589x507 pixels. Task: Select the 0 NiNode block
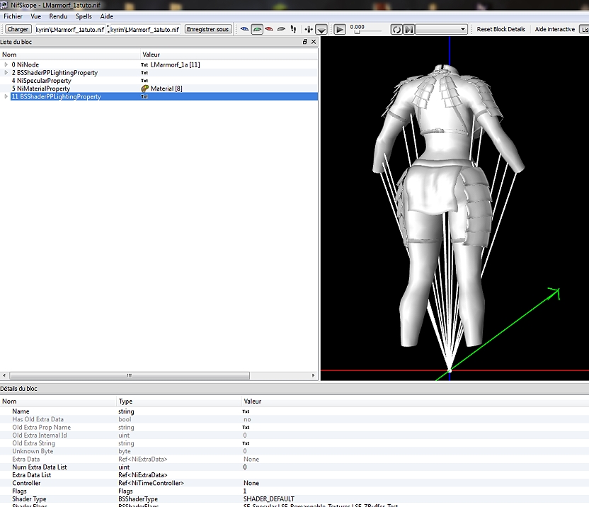tap(25, 64)
